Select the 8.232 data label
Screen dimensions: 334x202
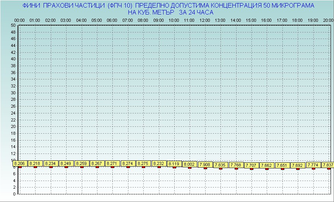(159, 163)
